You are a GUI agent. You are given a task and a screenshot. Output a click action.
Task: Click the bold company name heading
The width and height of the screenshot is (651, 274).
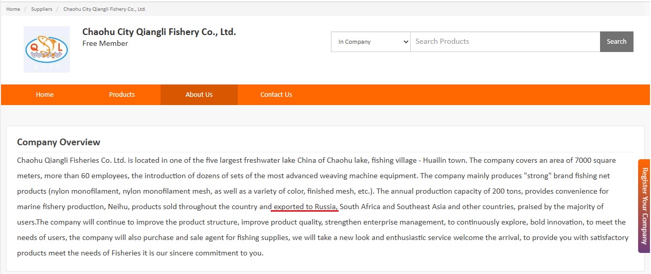(x=159, y=32)
